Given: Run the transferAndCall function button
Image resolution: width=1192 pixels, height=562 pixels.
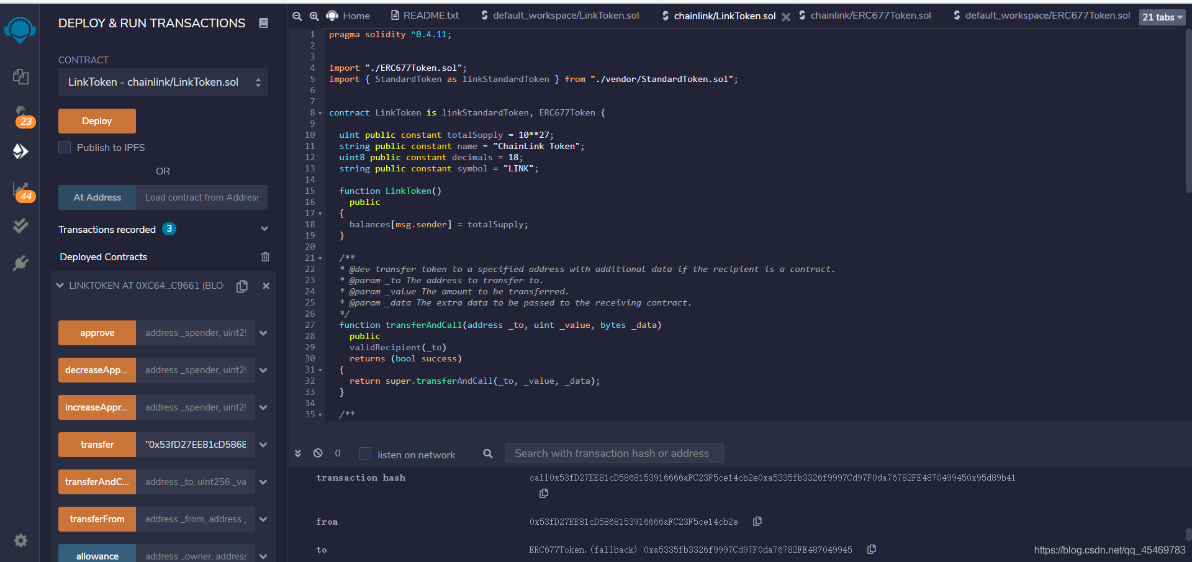Looking at the screenshot, I should point(97,482).
